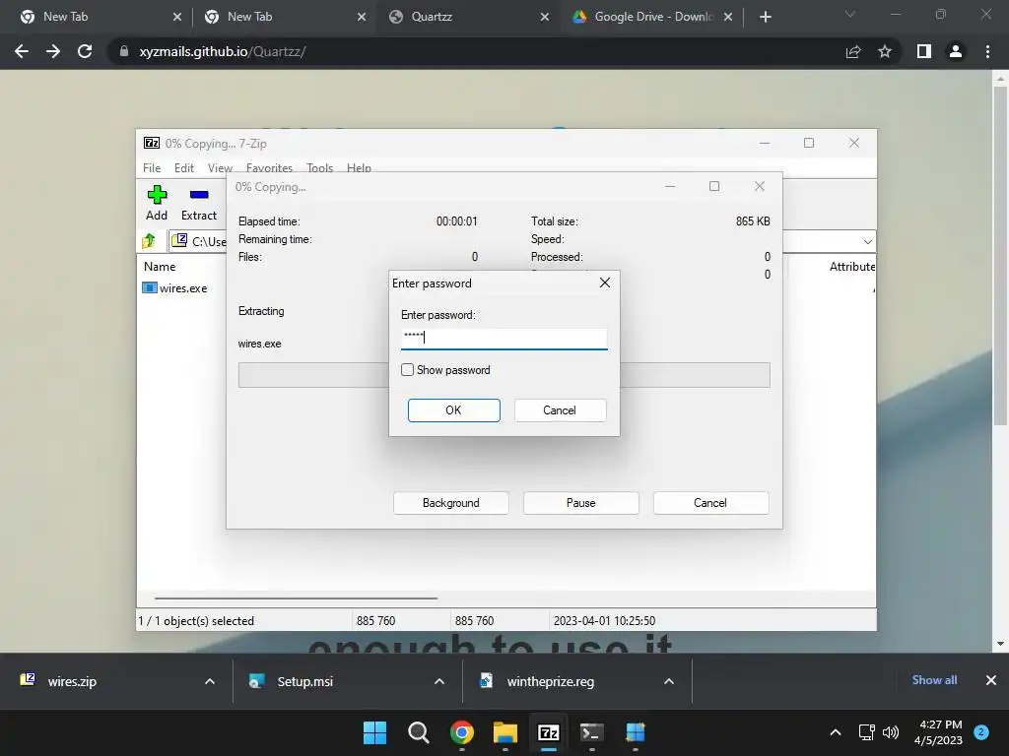Screen dimensions: 1009x756
Task: Open taskbar Search magnifier
Action: [418, 732]
